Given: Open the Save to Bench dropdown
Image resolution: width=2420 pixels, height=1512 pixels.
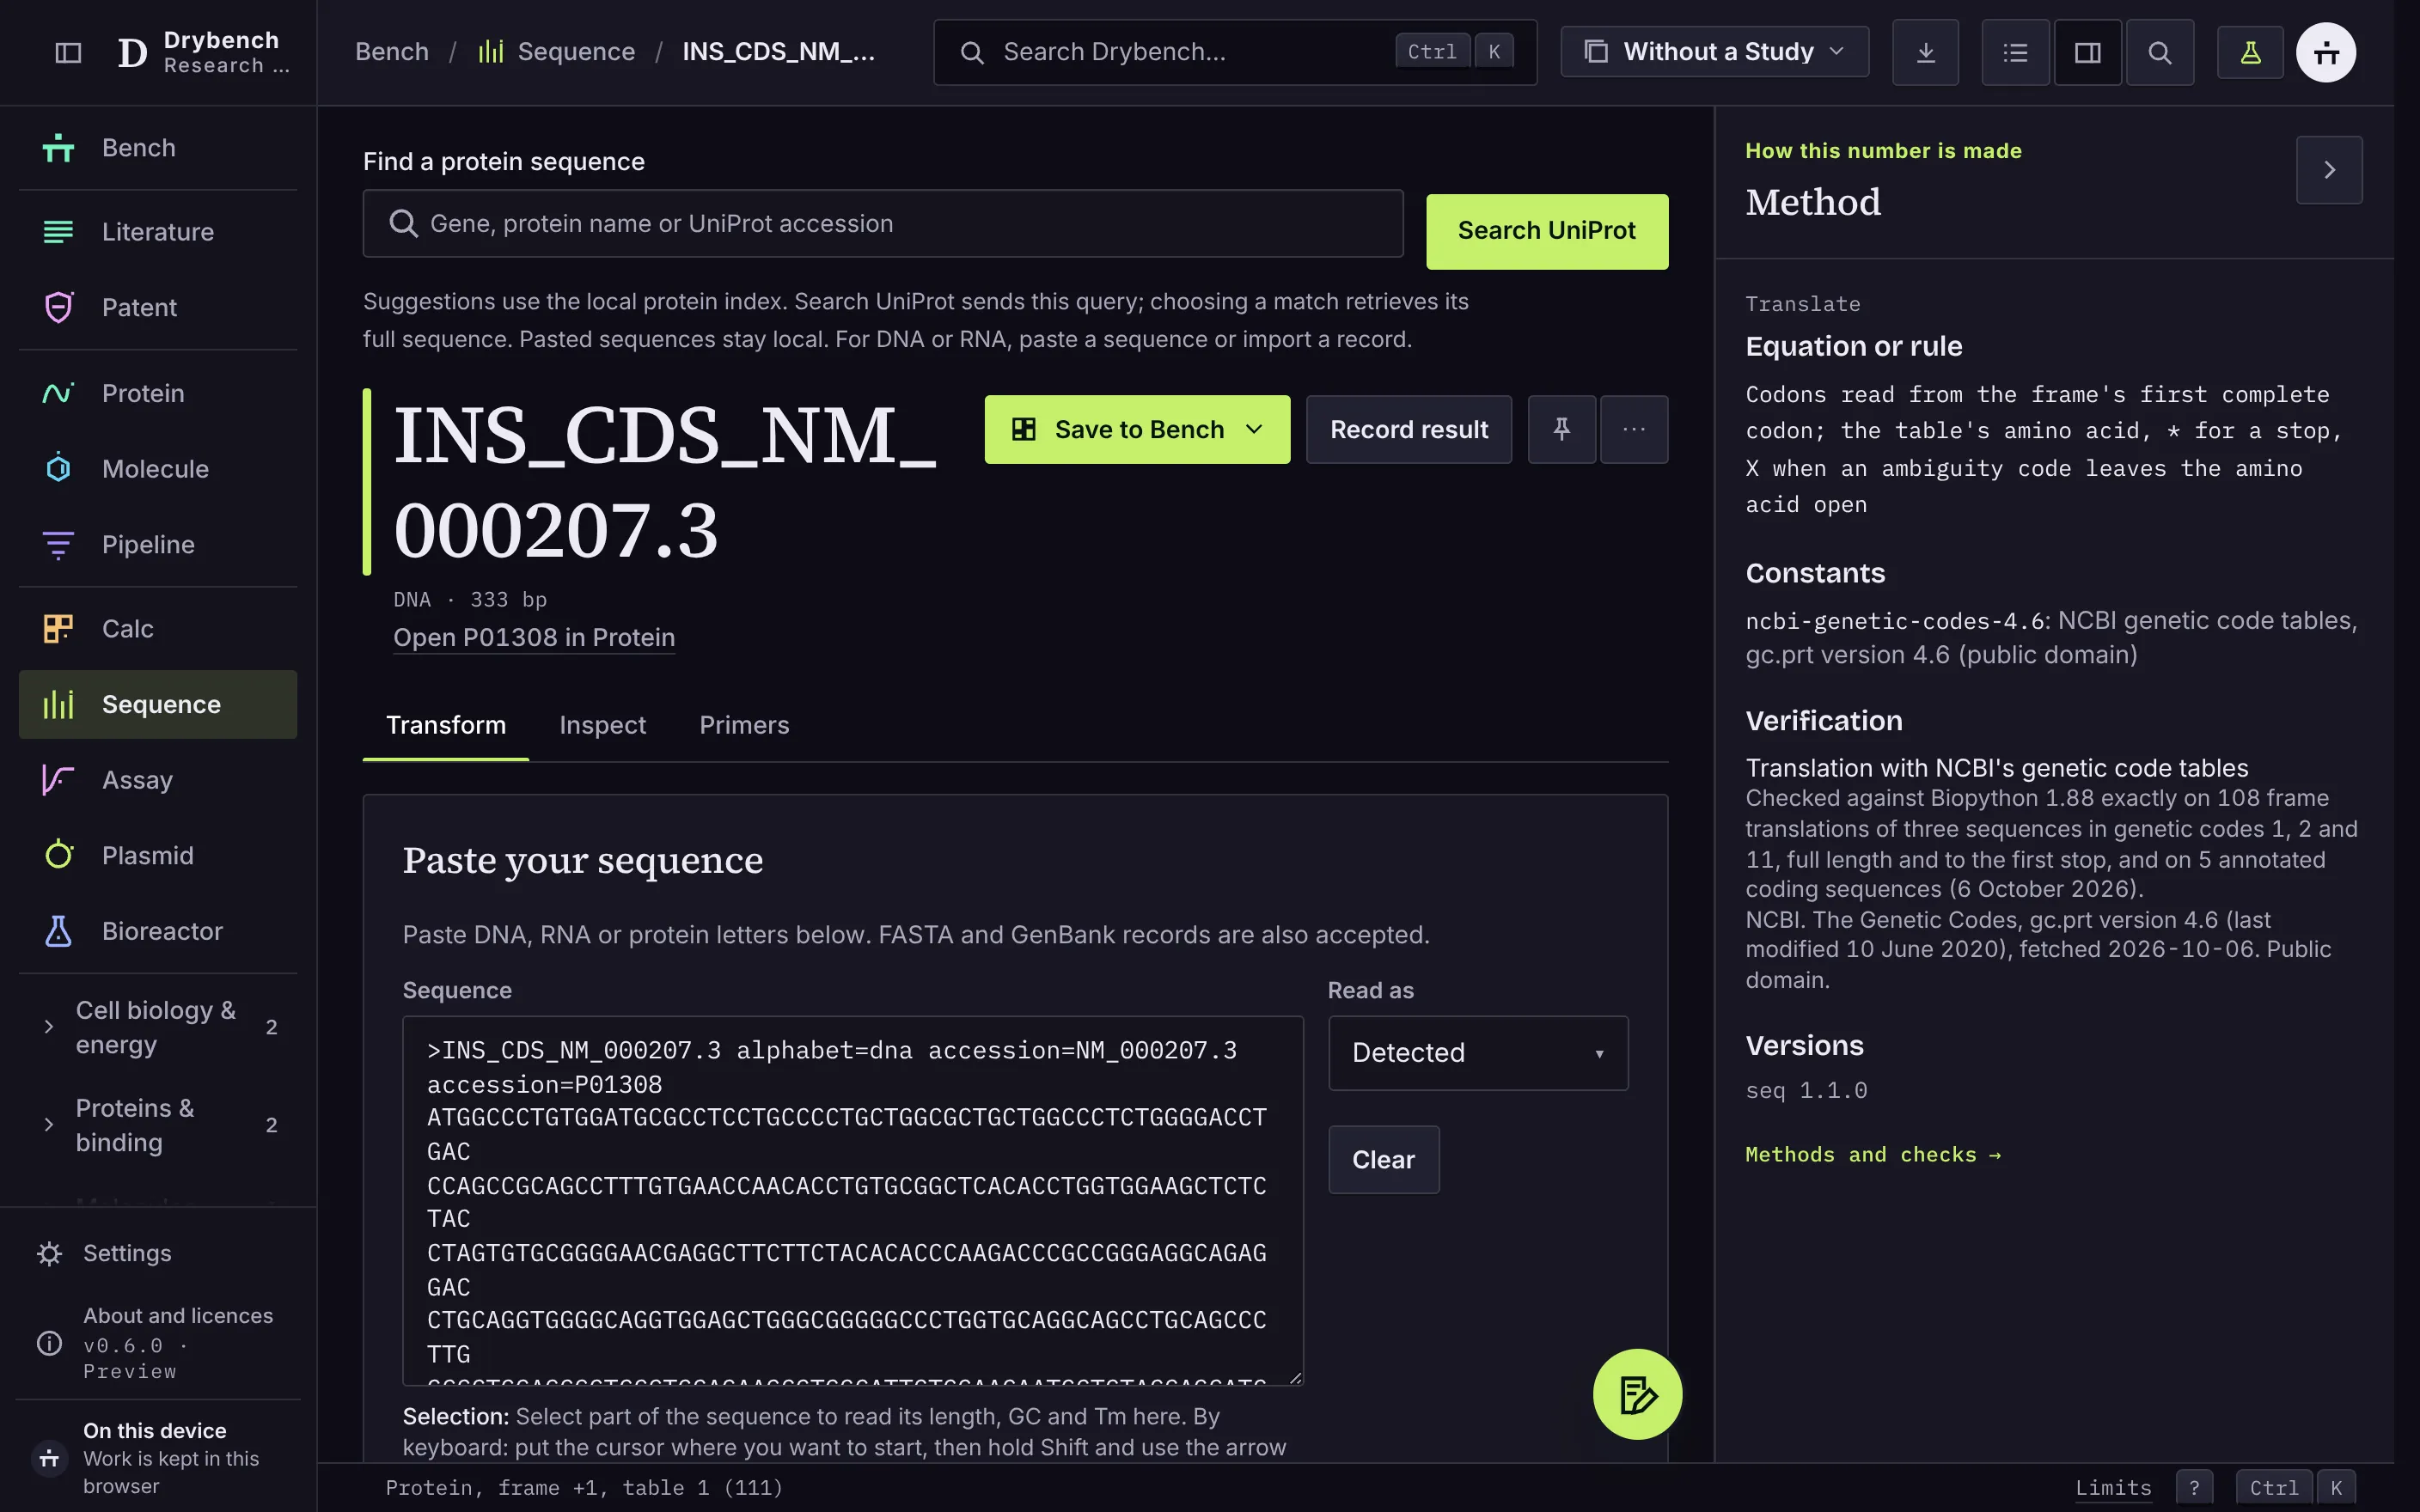Looking at the screenshot, I should [1137, 429].
